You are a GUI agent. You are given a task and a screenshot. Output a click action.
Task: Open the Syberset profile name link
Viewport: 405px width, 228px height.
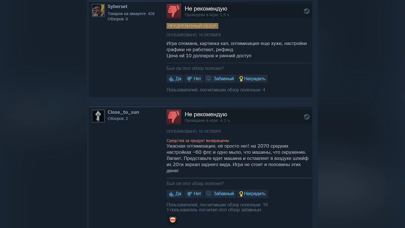[x=117, y=6]
